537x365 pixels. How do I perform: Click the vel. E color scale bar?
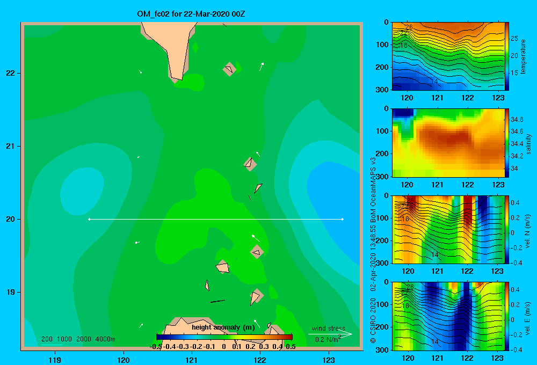[507, 316]
